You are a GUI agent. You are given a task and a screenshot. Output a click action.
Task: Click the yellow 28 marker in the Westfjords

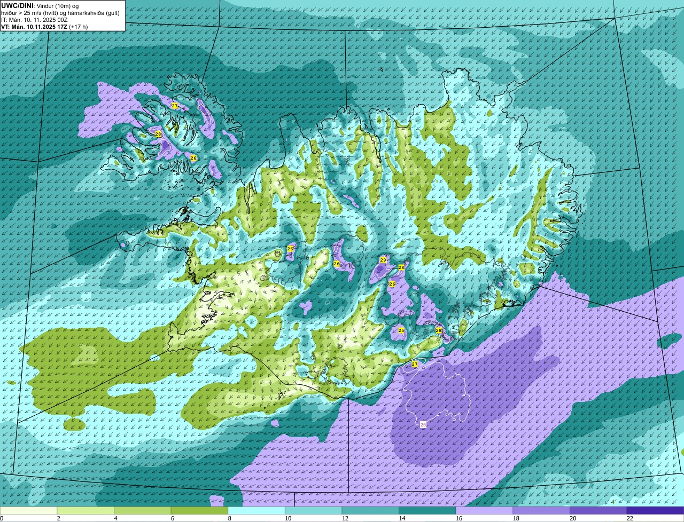point(158,134)
